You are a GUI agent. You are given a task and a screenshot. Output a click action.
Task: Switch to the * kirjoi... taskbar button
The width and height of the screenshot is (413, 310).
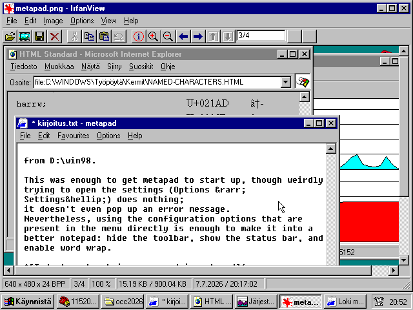click(166, 302)
